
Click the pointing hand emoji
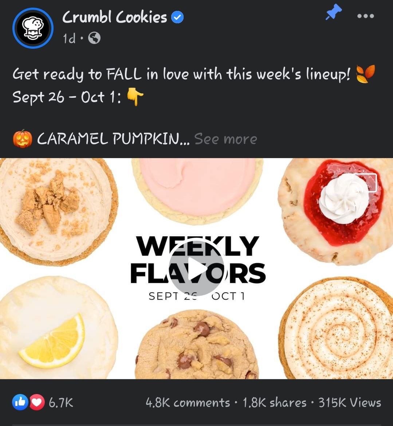coord(135,96)
